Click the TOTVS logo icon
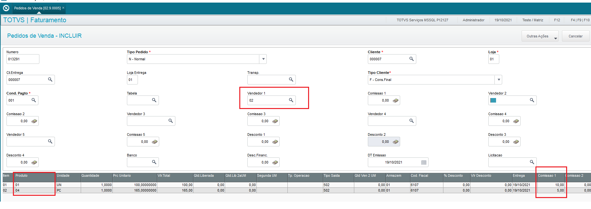Screen dimensions: 591x209 tap(6, 8)
